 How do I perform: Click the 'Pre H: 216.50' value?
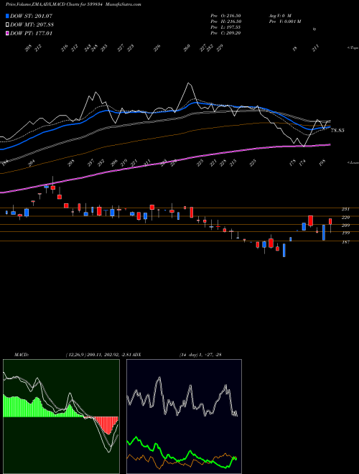(225, 21)
